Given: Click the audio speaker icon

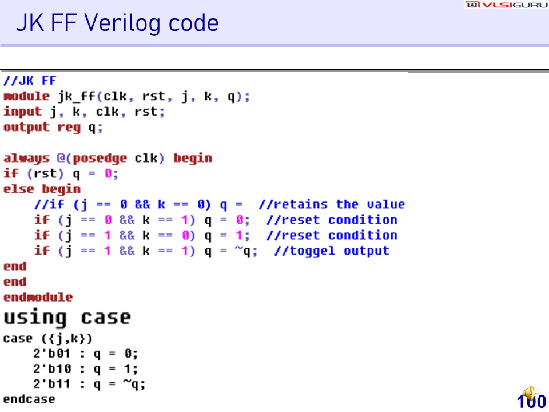Looking at the screenshot, I should click(x=530, y=393).
